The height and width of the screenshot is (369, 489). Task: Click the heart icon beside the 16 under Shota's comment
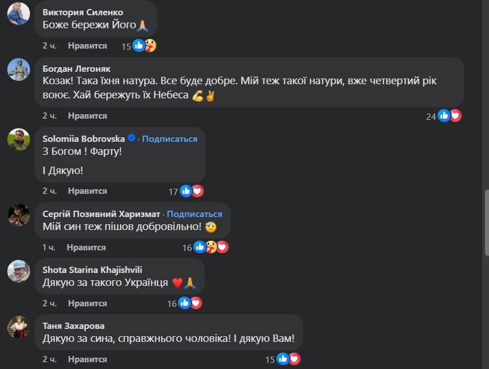tap(195, 303)
